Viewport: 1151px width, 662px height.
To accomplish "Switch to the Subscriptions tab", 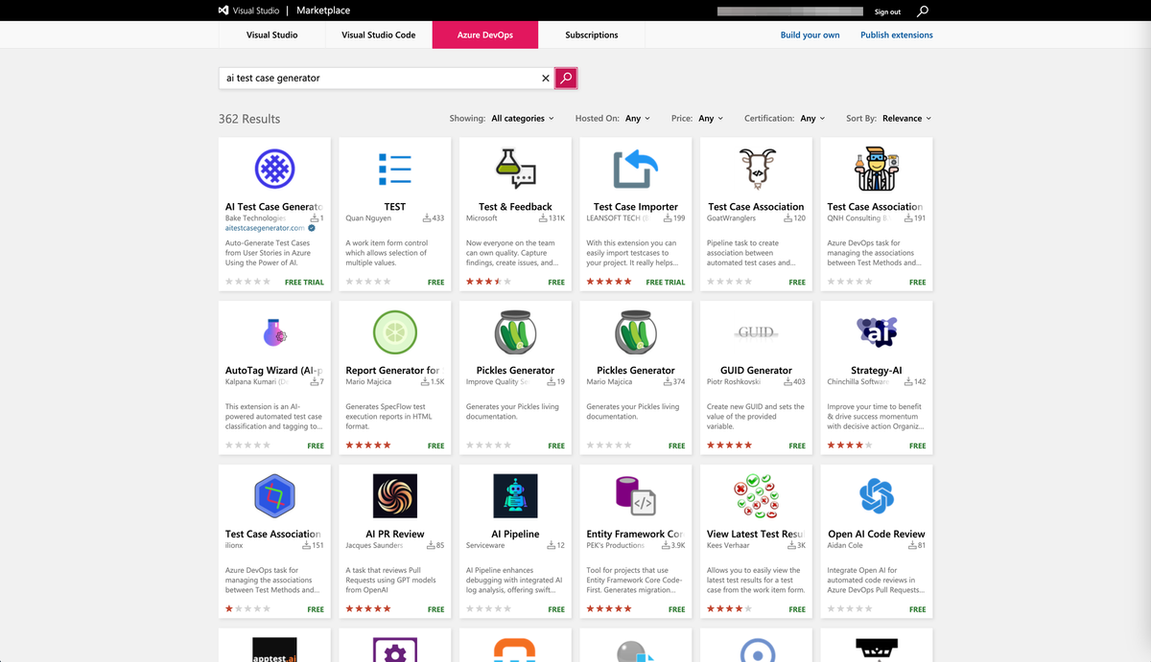I will pos(591,35).
